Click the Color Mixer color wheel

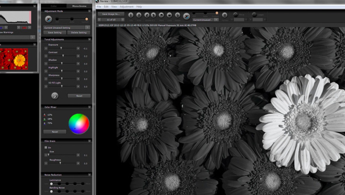[79, 124]
